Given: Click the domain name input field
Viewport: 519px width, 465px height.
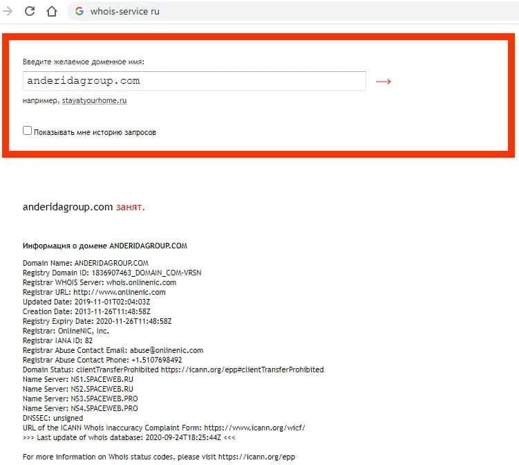Looking at the screenshot, I should (194, 81).
